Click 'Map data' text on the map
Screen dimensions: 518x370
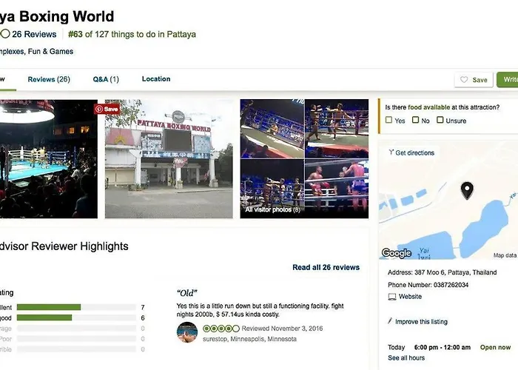505,255
